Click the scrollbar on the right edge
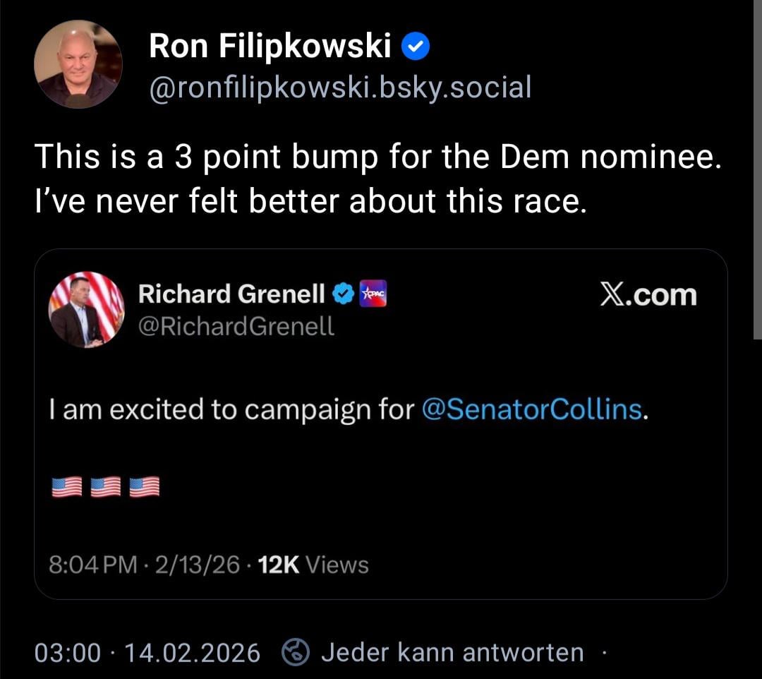The height and width of the screenshot is (679, 762). [757, 169]
